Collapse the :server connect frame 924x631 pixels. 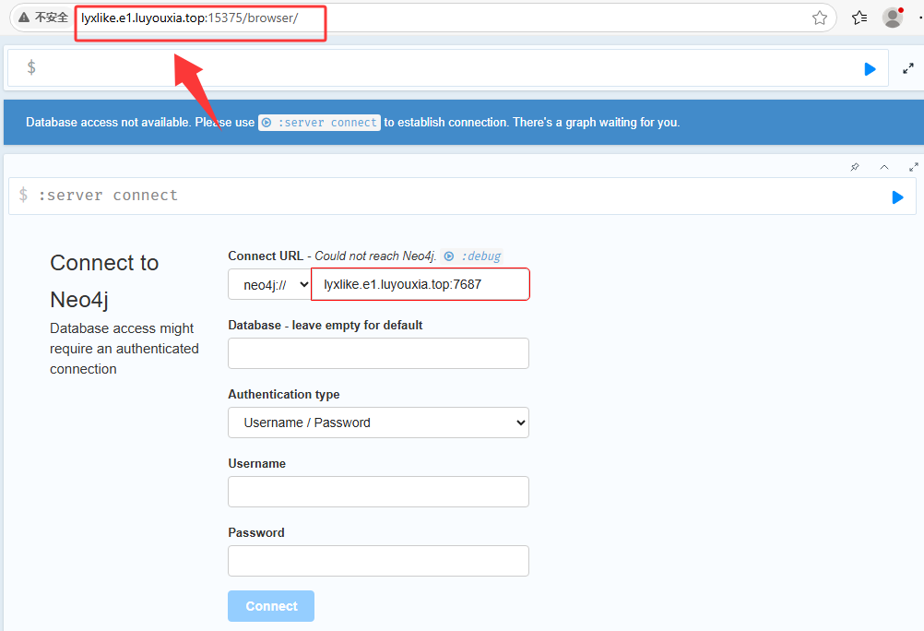884,168
